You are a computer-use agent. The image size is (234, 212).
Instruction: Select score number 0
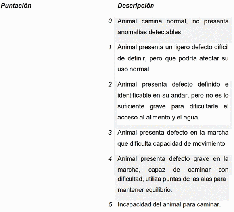point(110,21)
